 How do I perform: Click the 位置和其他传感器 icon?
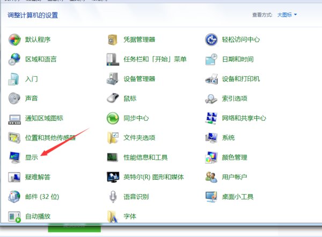point(14,138)
